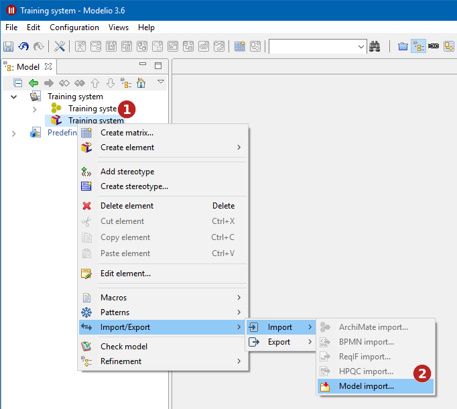The image size is (457, 409).
Task: Click the small tree structure icon in Model toolbar
Action: tap(126, 83)
